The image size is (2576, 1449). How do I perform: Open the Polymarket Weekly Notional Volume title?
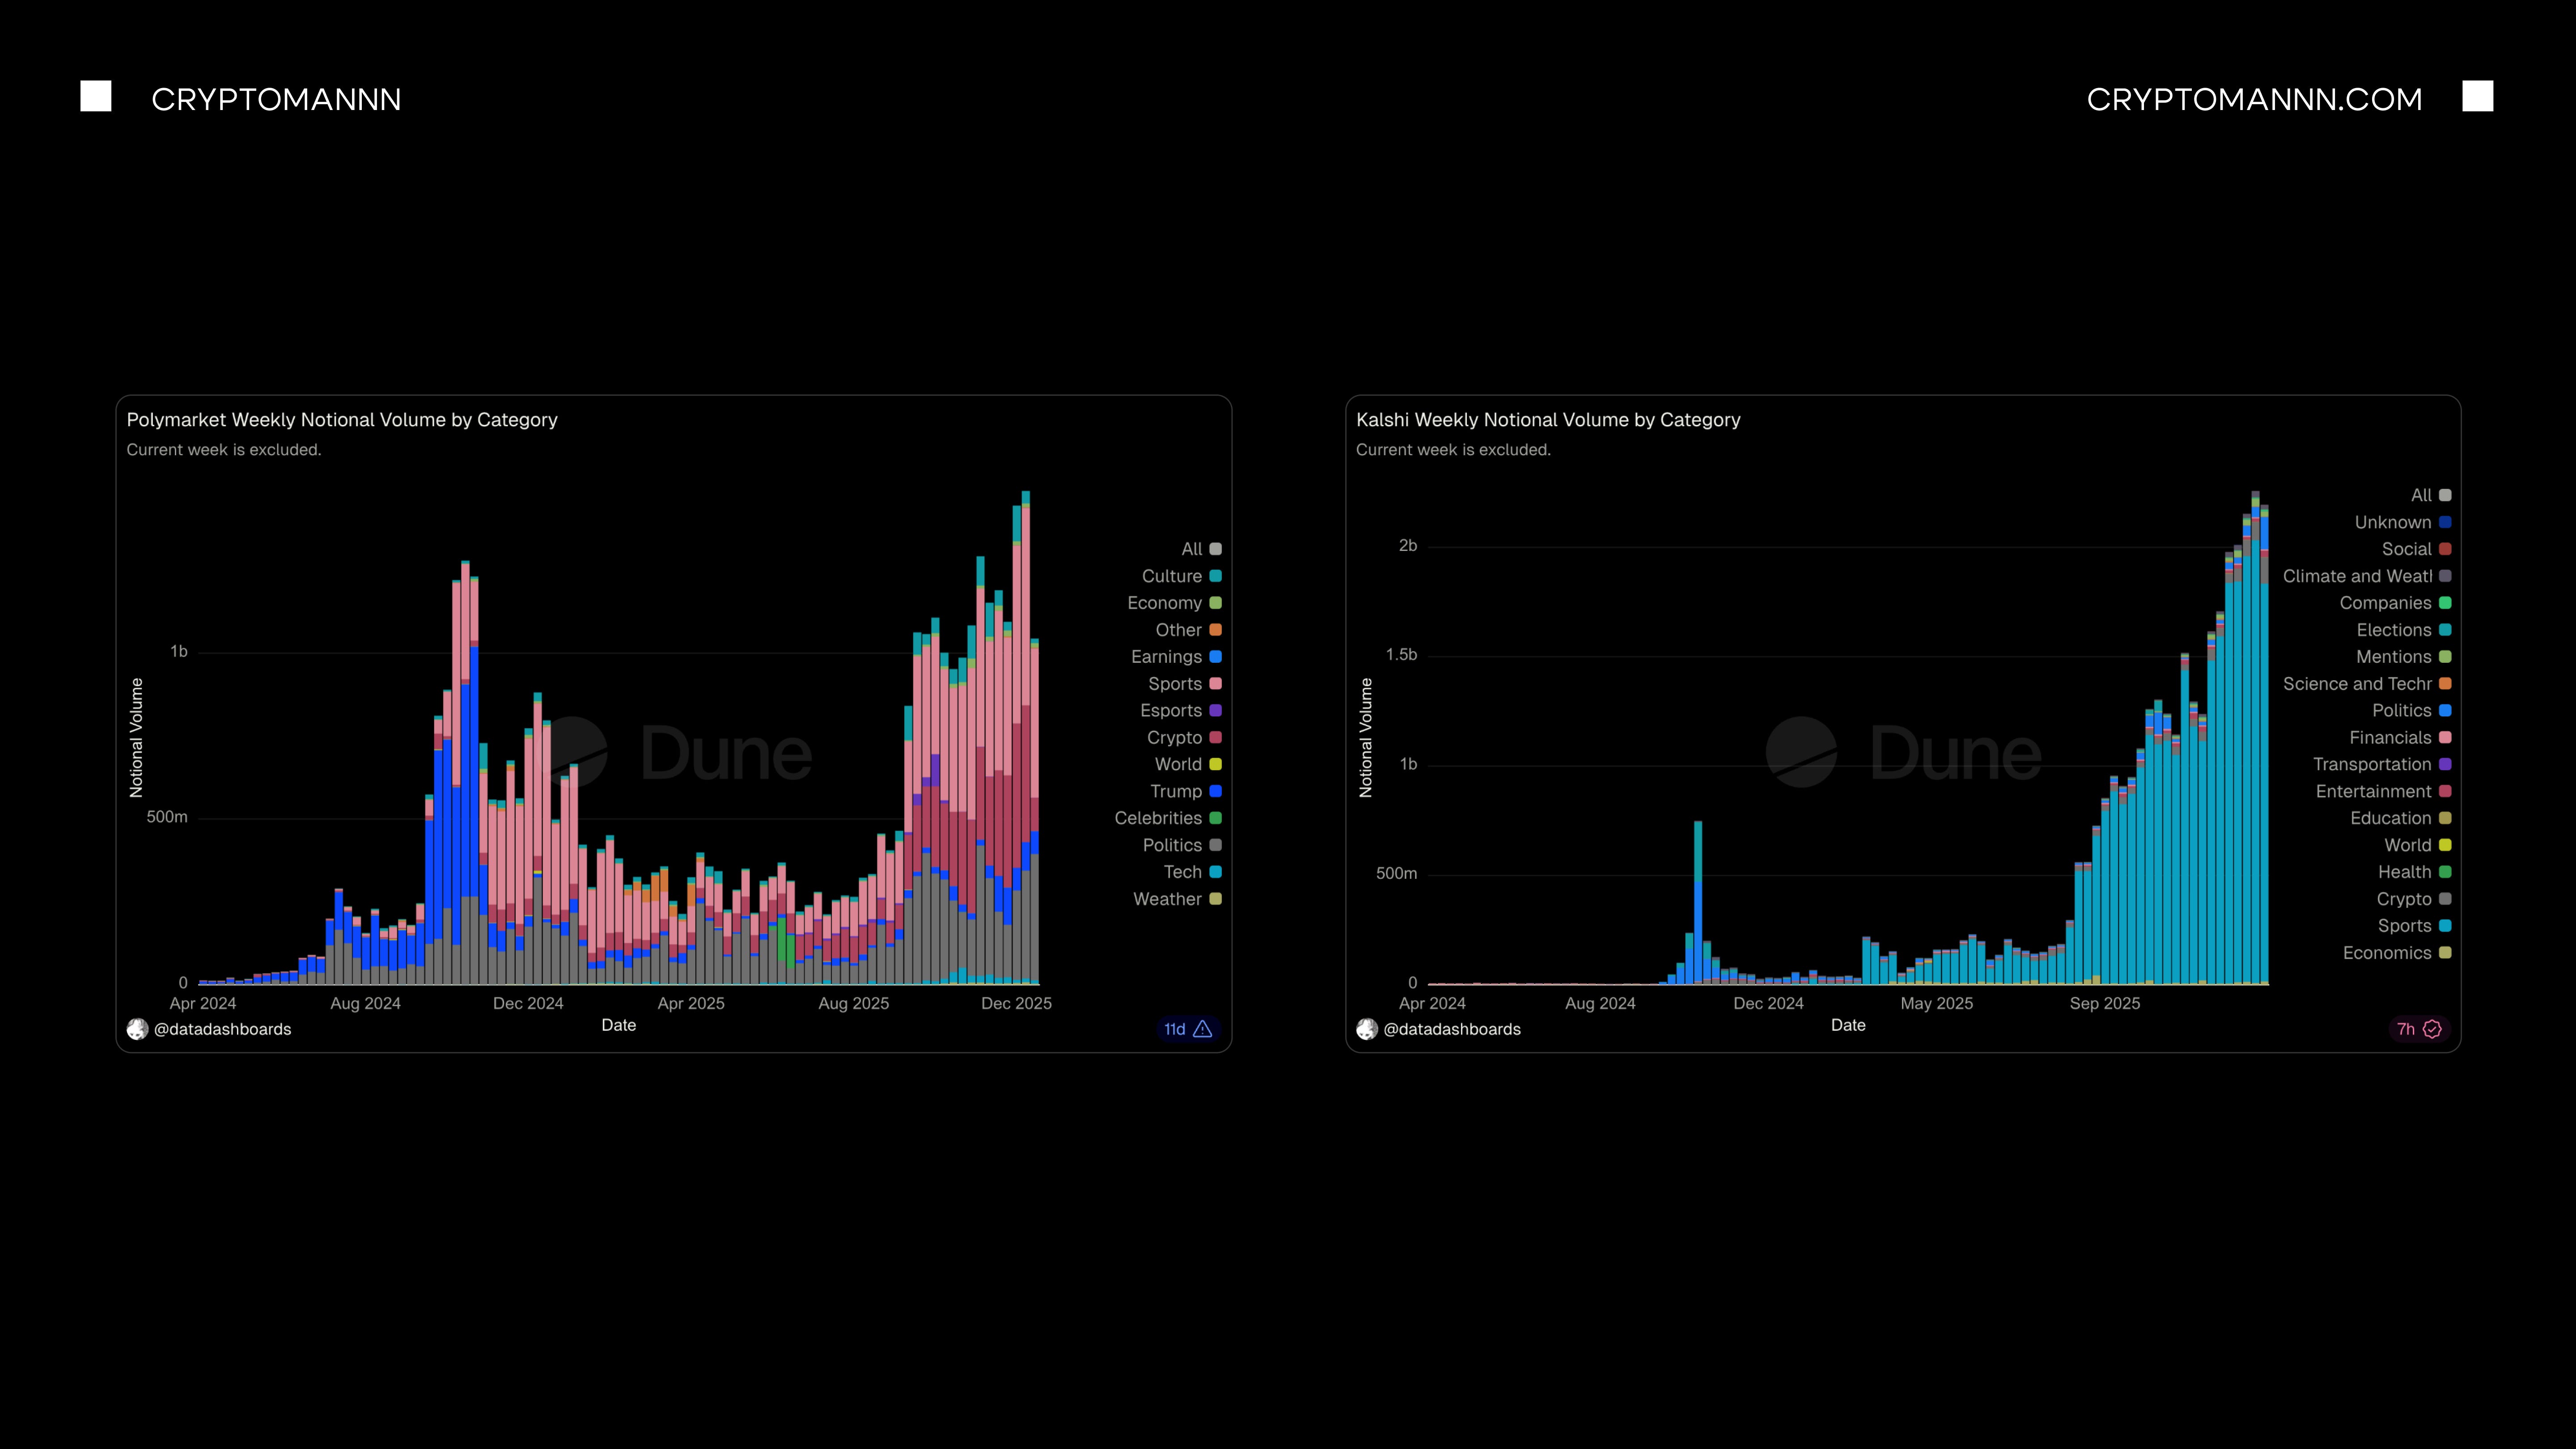coord(342,420)
